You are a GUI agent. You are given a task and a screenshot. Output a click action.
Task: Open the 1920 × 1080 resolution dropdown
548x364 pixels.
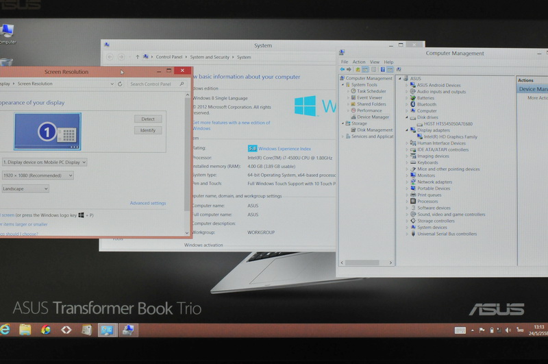[38, 175]
